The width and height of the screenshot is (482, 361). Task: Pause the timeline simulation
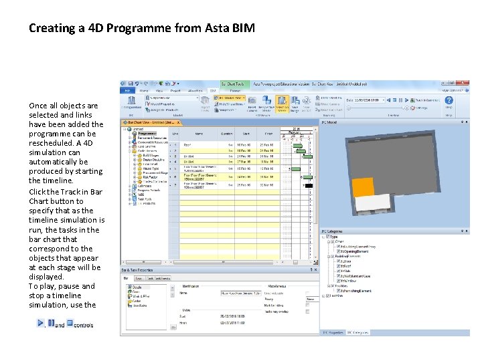point(400,100)
